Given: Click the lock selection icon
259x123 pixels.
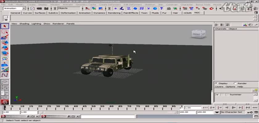Looking at the screenshot, I should tap(169, 8).
